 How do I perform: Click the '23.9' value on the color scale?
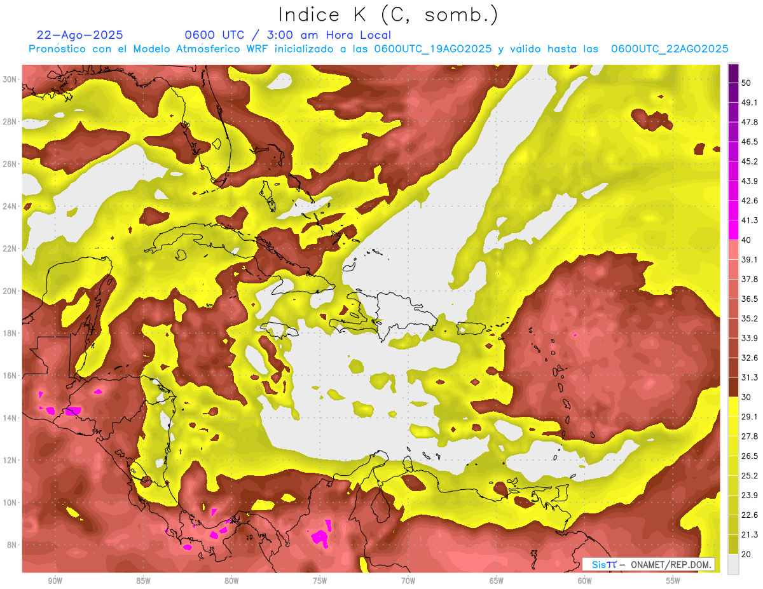click(750, 496)
